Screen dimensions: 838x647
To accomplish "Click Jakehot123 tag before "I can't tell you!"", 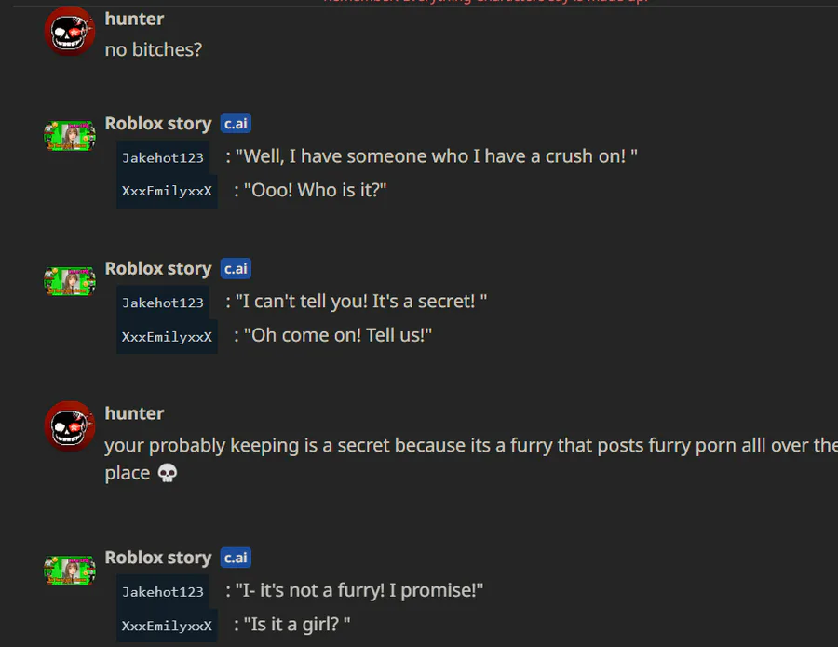I will tap(163, 303).
